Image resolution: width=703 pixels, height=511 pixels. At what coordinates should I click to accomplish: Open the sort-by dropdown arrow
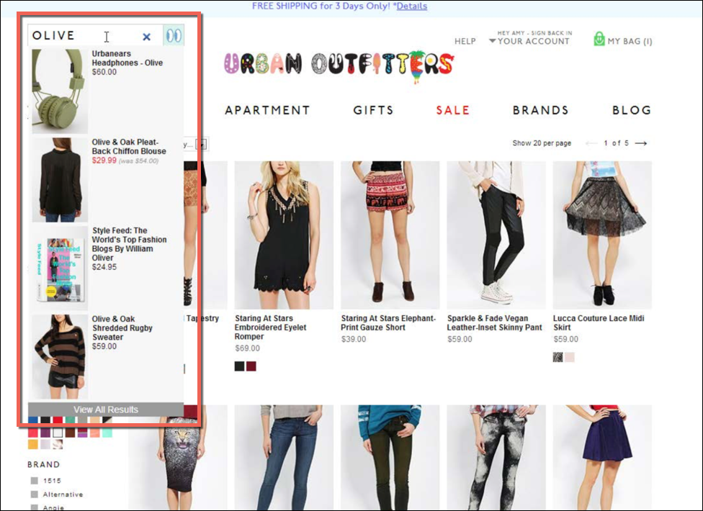point(202,144)
